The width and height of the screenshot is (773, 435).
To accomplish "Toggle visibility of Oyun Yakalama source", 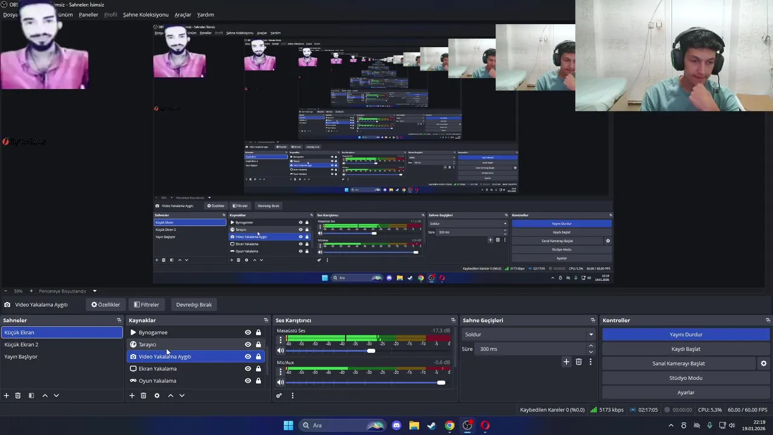I will [248, 381].
